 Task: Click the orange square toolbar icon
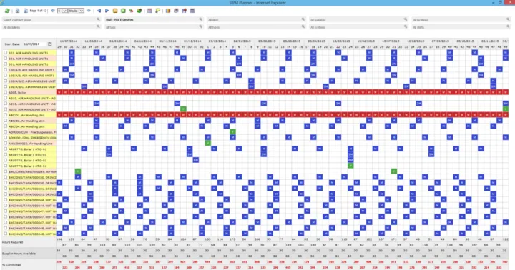coord(115,11)
